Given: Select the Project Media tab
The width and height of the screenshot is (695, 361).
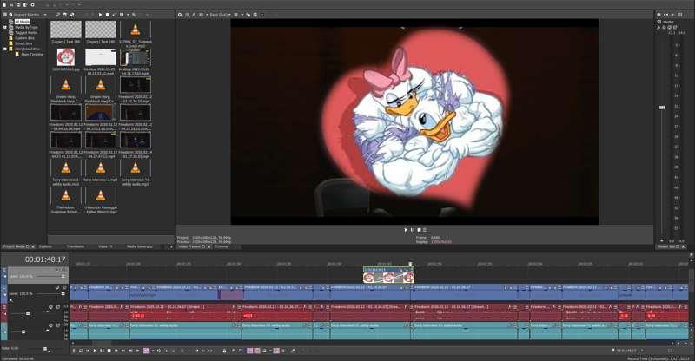Looking at the screenshot, I should [14, 246].
